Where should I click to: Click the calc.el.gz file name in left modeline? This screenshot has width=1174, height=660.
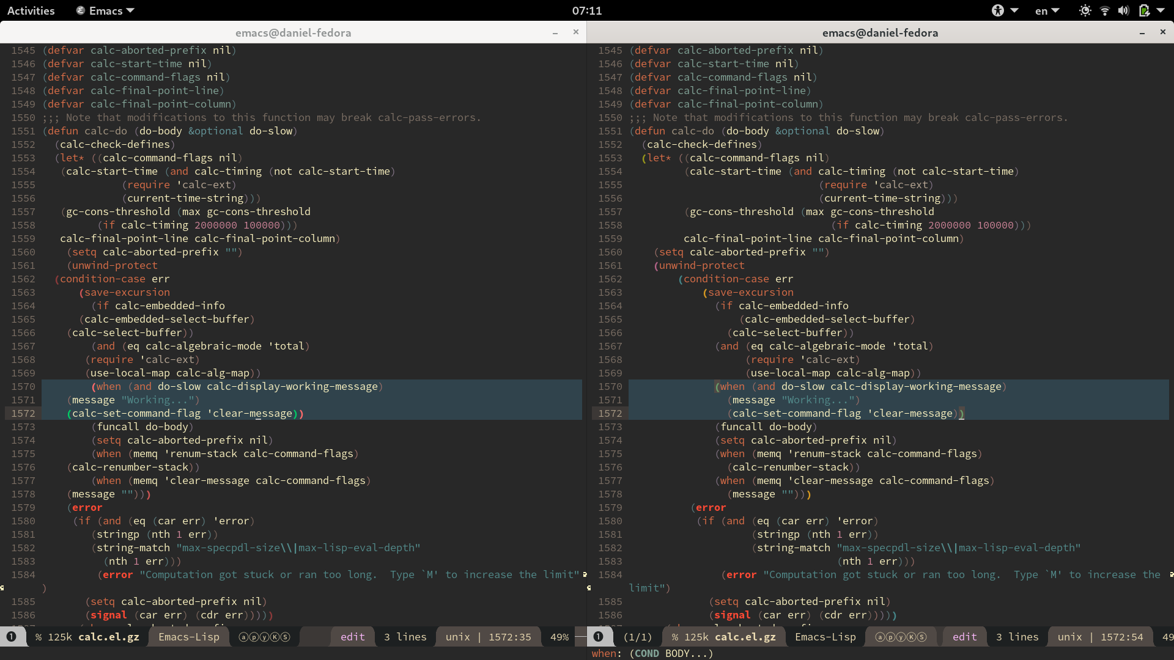[x=110, y=637]
